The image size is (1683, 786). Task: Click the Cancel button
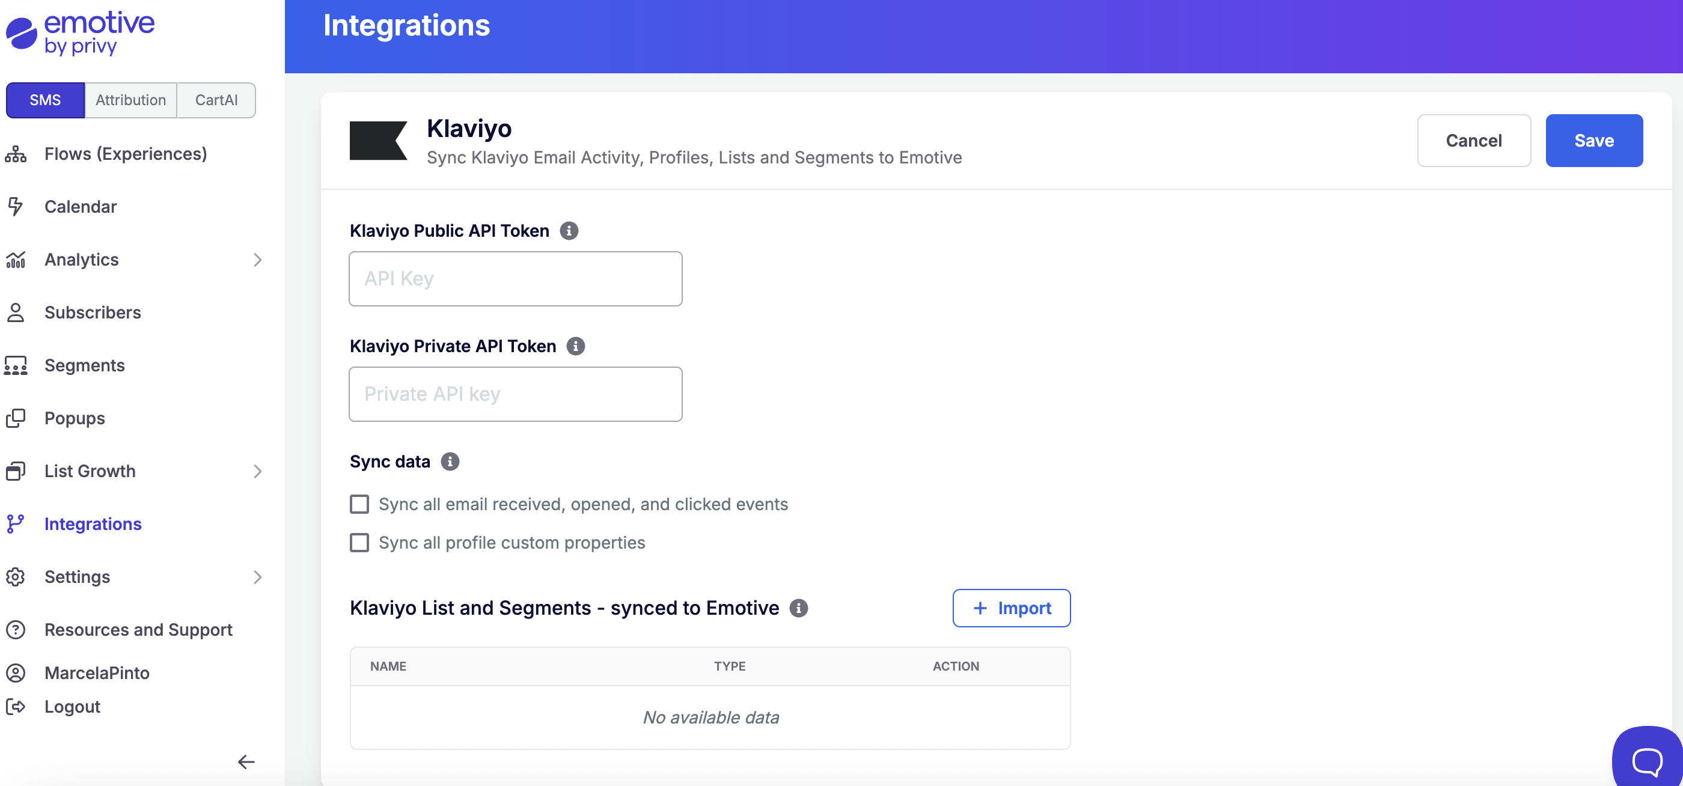(x=1473, y=141)
